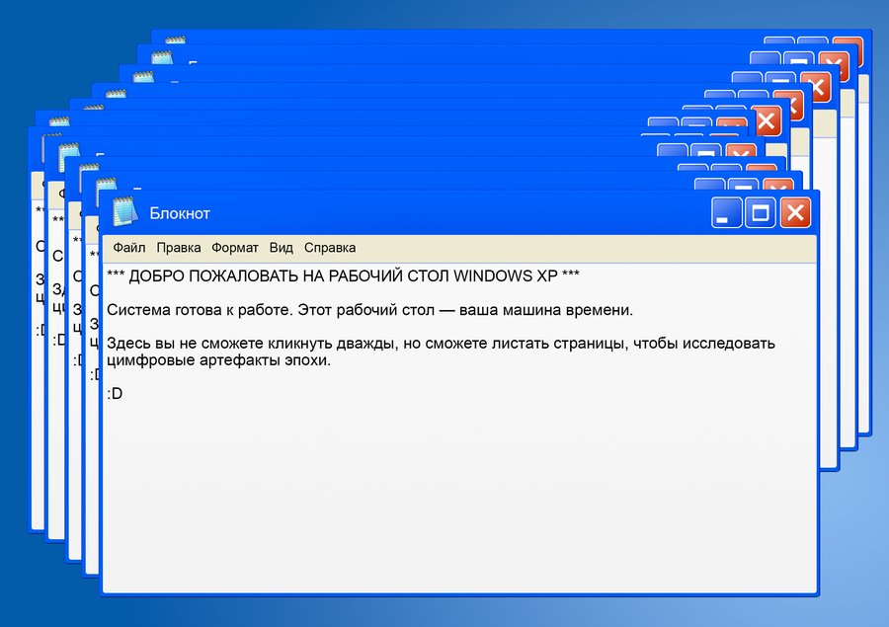
Task: Click the line 'ДОБРО ПОЖАЛОВАТЬ НА РАБОЧИЙ СТОЛ WINDOWS XP'
Action: [x=343, y=276]
